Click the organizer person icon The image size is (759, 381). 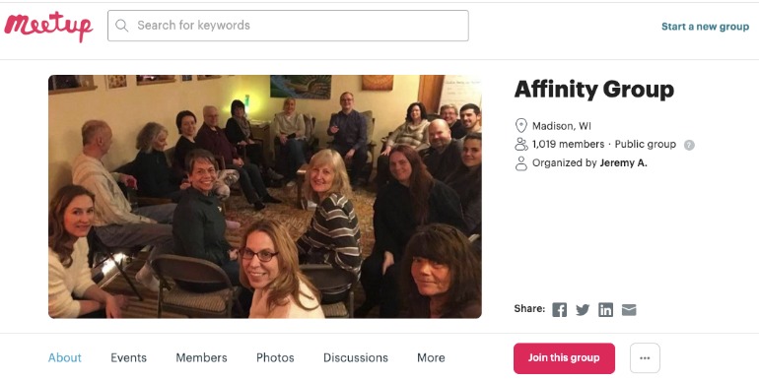pos(520,163)
